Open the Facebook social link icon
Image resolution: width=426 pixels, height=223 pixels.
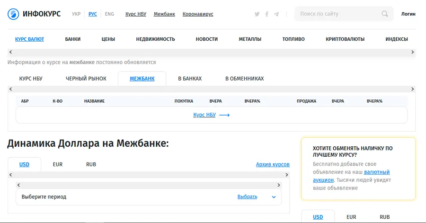(x=267, y=14)
